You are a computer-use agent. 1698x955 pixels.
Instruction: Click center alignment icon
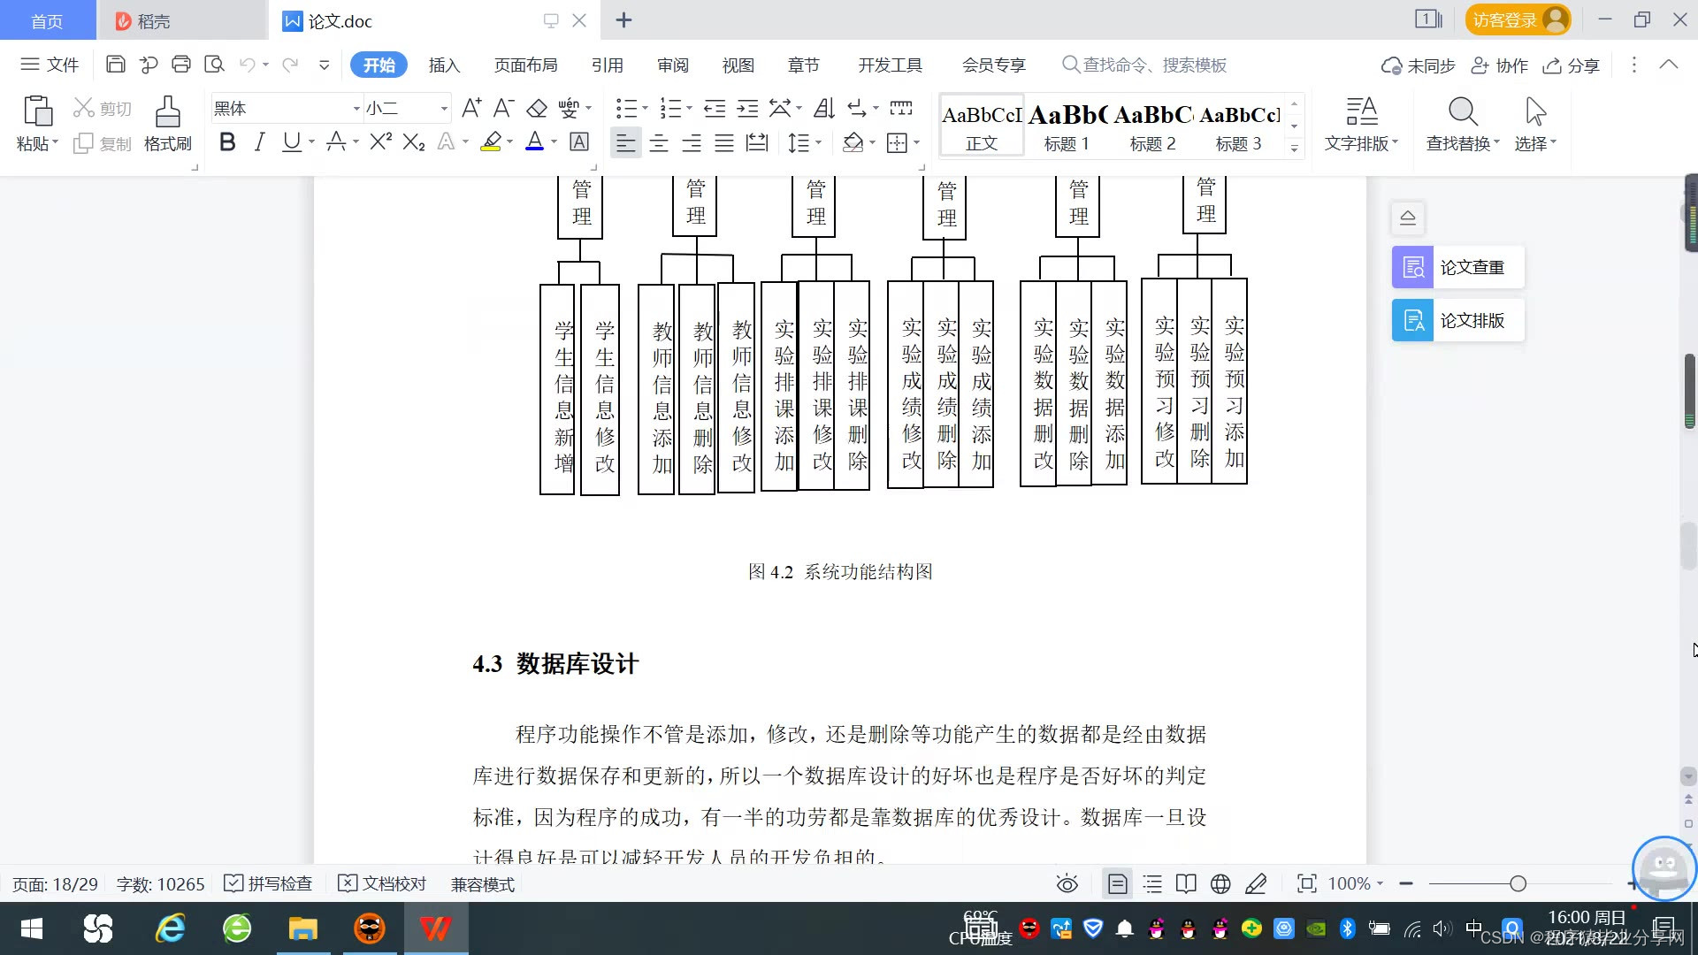[659, 143]
